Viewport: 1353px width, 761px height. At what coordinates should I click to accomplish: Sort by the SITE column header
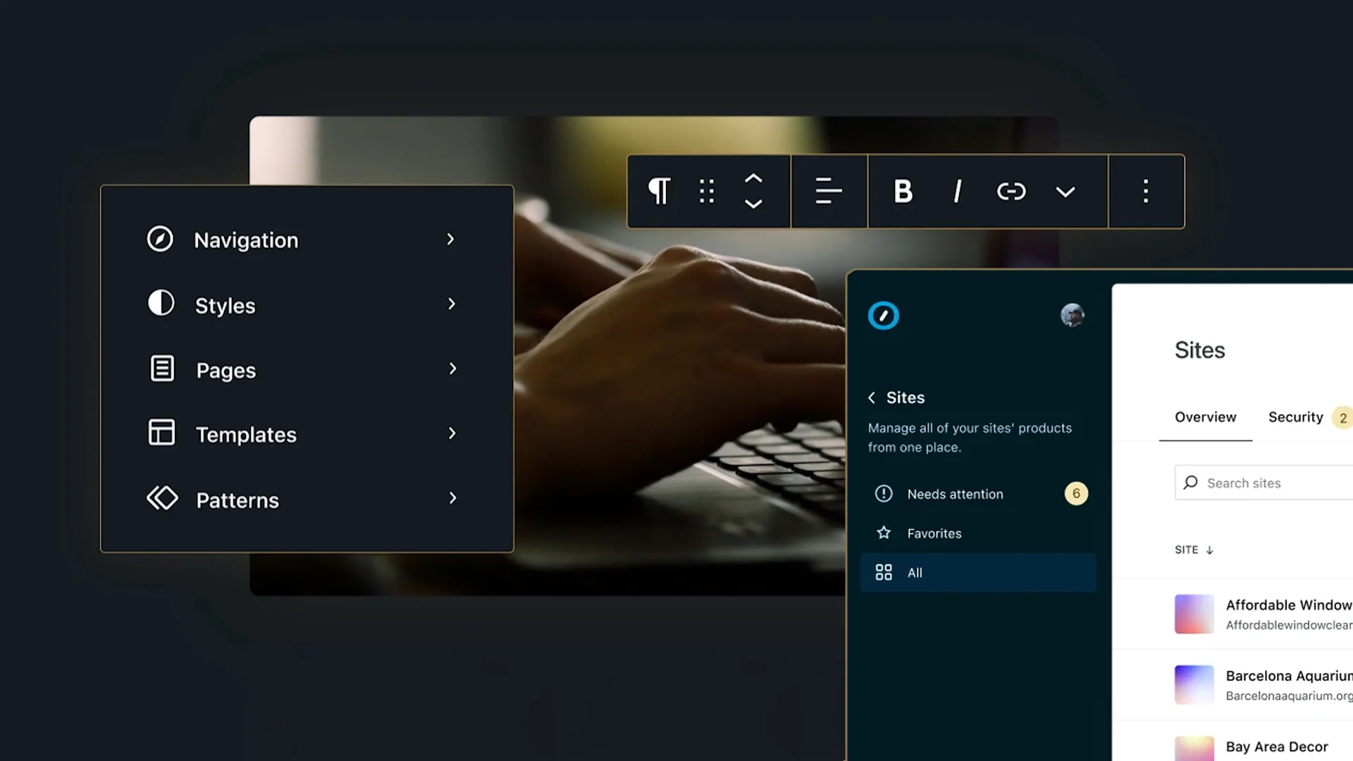pyautogui.click(x=1186, y=550)
